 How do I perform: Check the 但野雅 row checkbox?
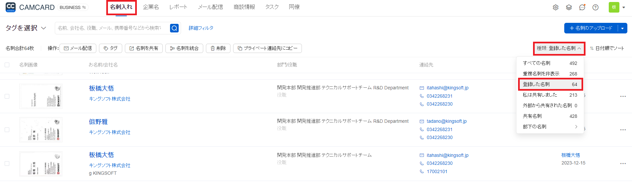click(x=7, y=130)
